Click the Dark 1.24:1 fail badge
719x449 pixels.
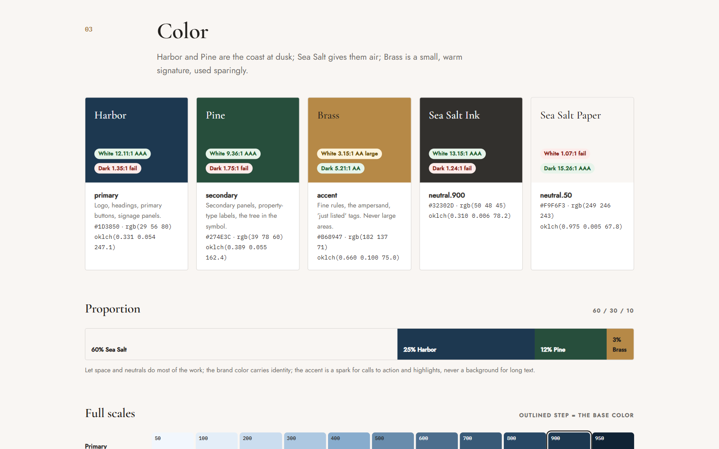(x=452, y=168)
